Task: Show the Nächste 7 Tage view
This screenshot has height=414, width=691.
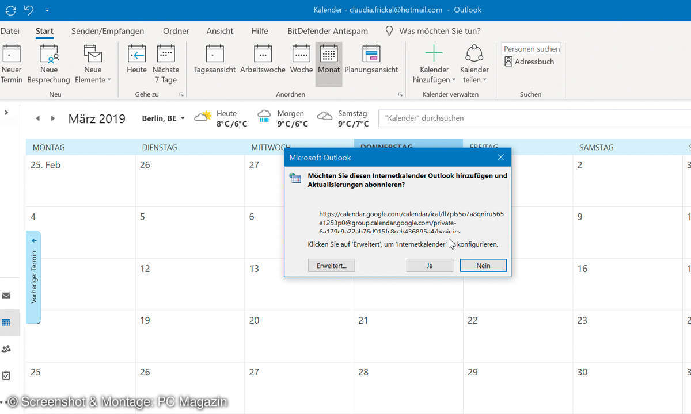Action: coord(166,64)
